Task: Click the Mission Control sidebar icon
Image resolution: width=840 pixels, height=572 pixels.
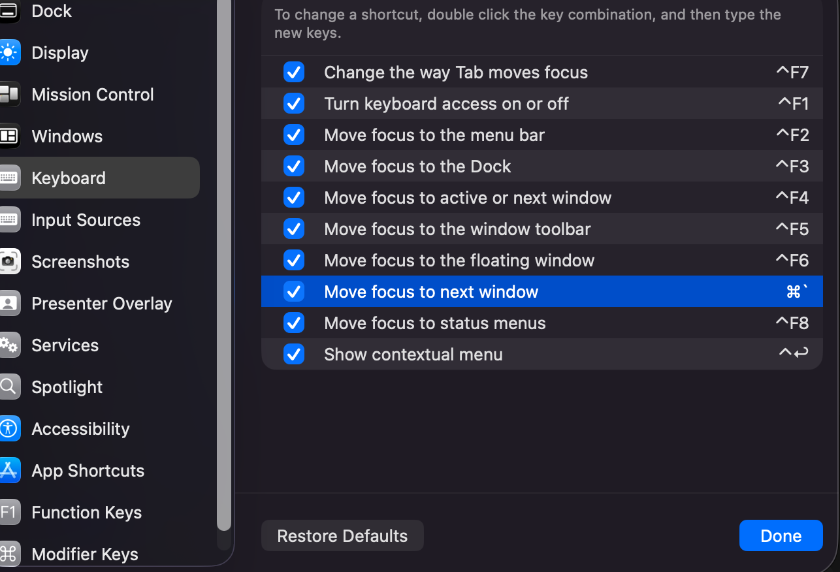Action: point(9,95)
